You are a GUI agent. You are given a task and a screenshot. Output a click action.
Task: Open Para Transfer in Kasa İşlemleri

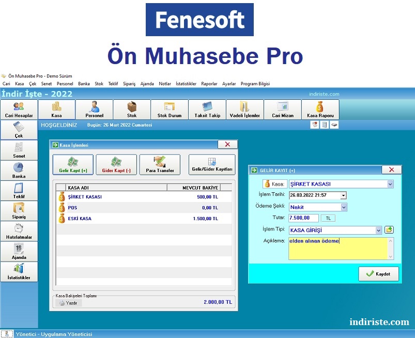click(x=160, y=165)
